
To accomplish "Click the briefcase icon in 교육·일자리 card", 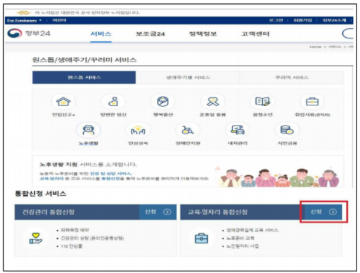I will tap(201, 238).
